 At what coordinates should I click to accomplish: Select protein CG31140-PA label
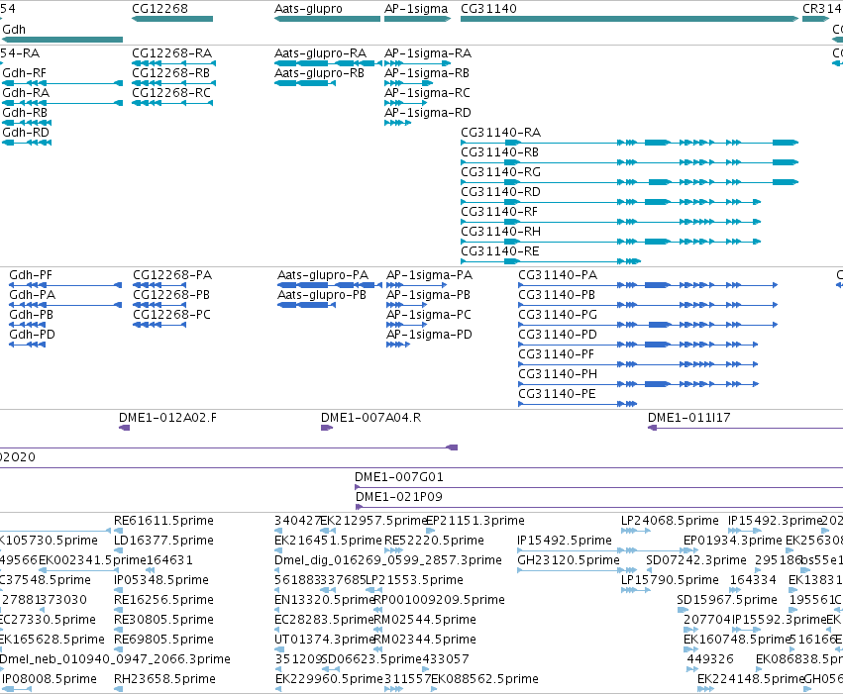558,275
